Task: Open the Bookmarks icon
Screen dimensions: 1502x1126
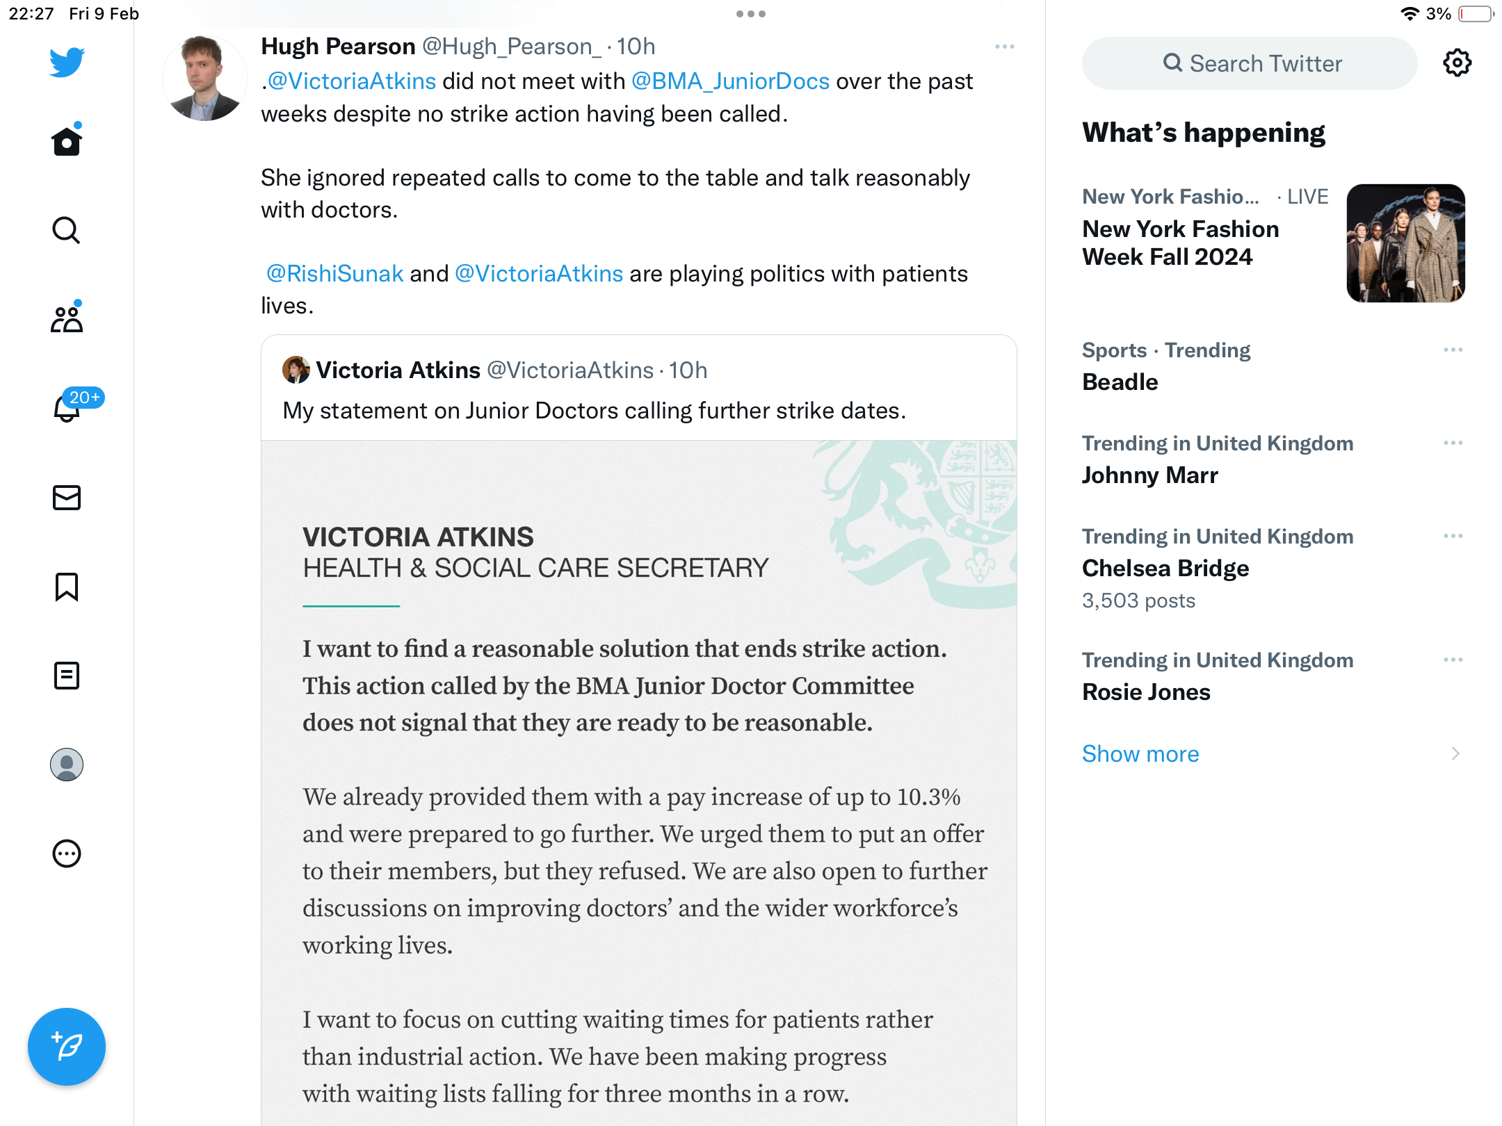Action: [67, 587]
